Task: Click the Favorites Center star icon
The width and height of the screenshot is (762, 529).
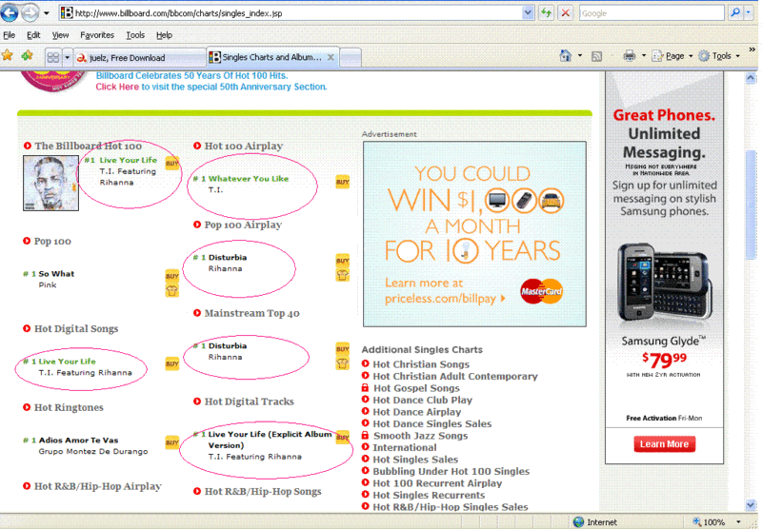Action: tap(8, 56)
